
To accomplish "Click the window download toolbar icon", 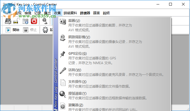I will click(x=25, y=21).
